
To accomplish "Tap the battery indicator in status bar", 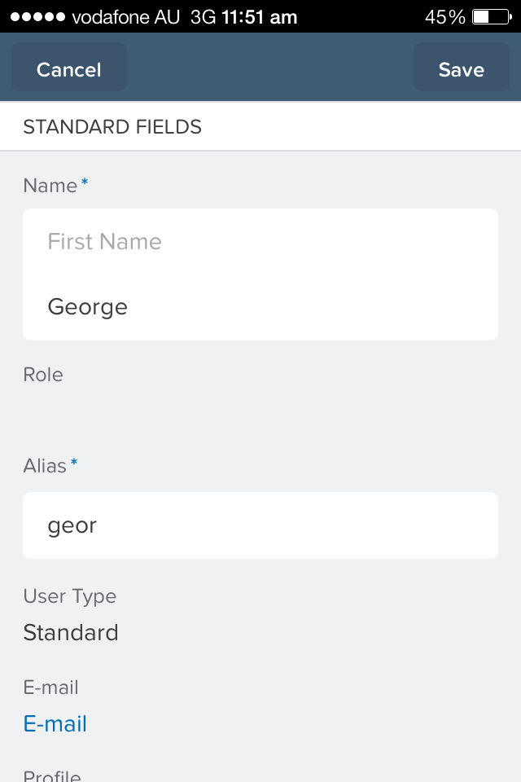I will tap(489, 15).
